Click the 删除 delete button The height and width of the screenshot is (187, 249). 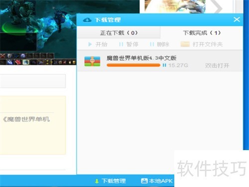pyautogui.click(x=159, y=44)
